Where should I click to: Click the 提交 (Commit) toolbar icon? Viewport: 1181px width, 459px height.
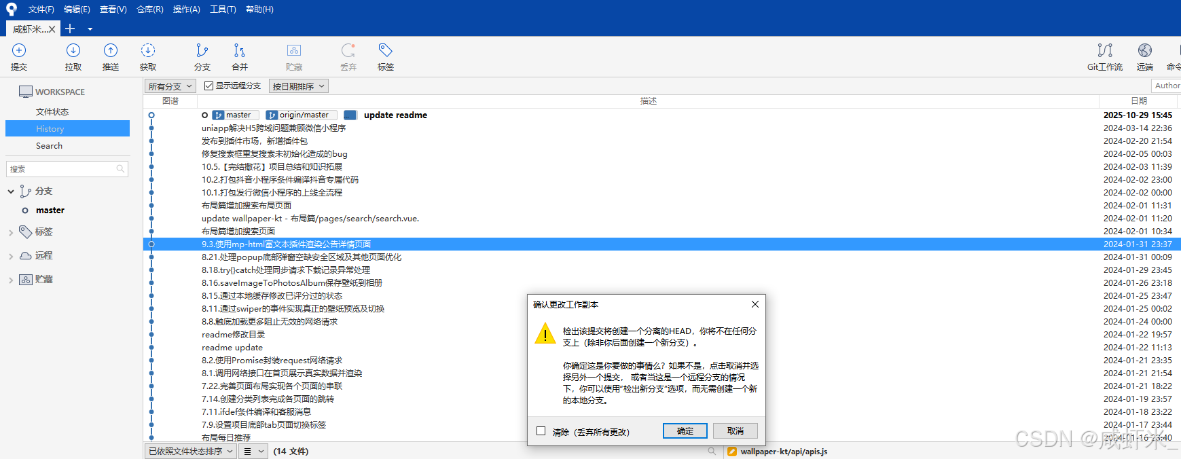tap(19, 50)
